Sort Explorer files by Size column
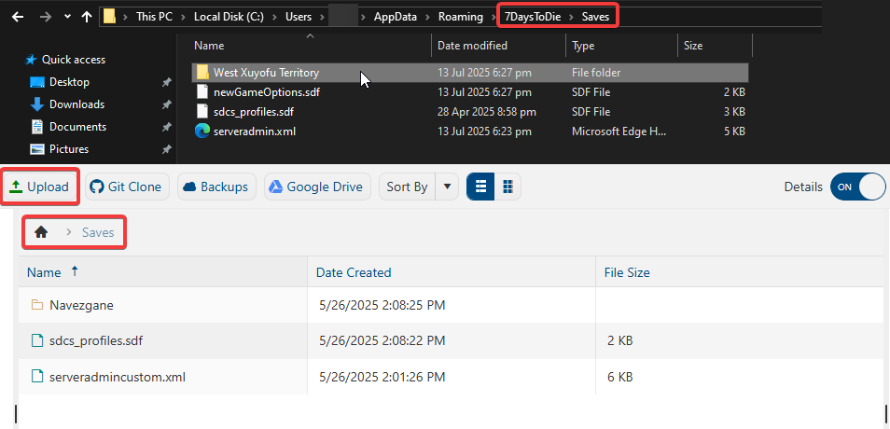 (693, 46)
